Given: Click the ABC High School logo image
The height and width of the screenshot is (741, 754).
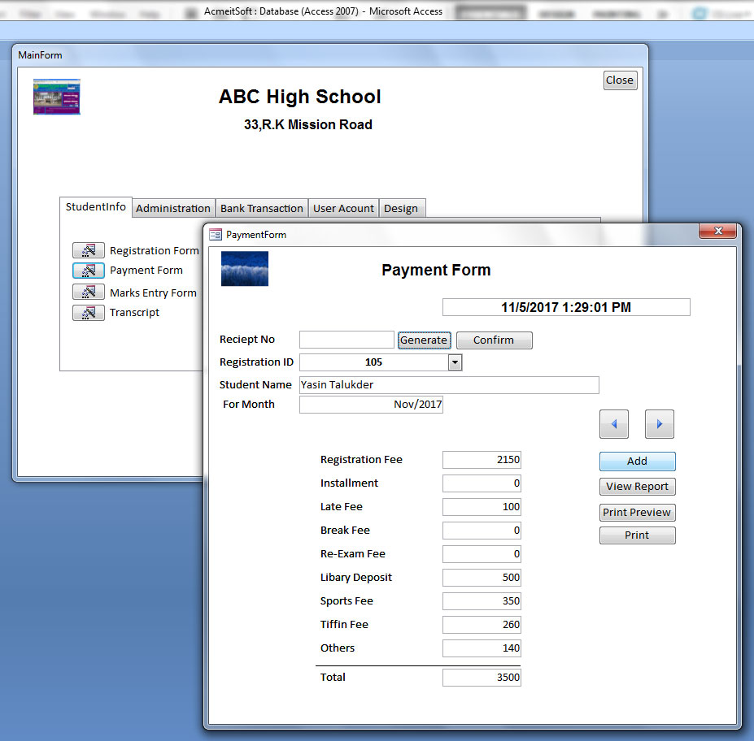Looking at the screenshot, I should click(x=56, y=96).
